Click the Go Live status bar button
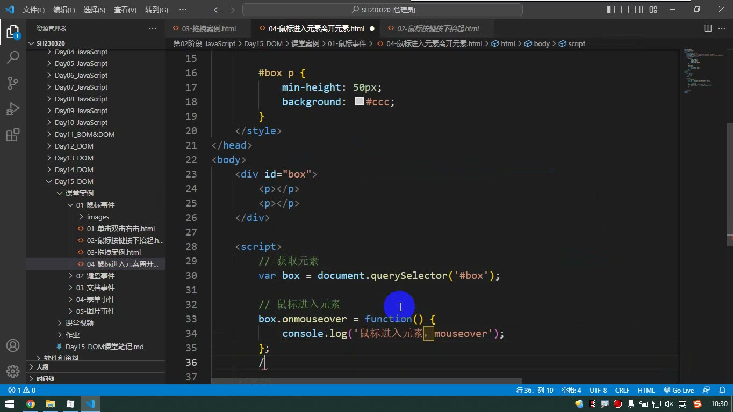This screenshot has width=733, height=412. pyautogui.click(x=679, y=391)
